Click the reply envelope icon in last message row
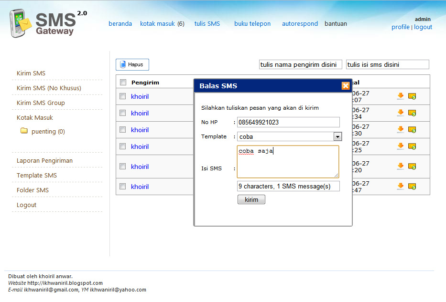Image resolution: width=446 pixels, height=302 pixels. (x=412, y=187)
